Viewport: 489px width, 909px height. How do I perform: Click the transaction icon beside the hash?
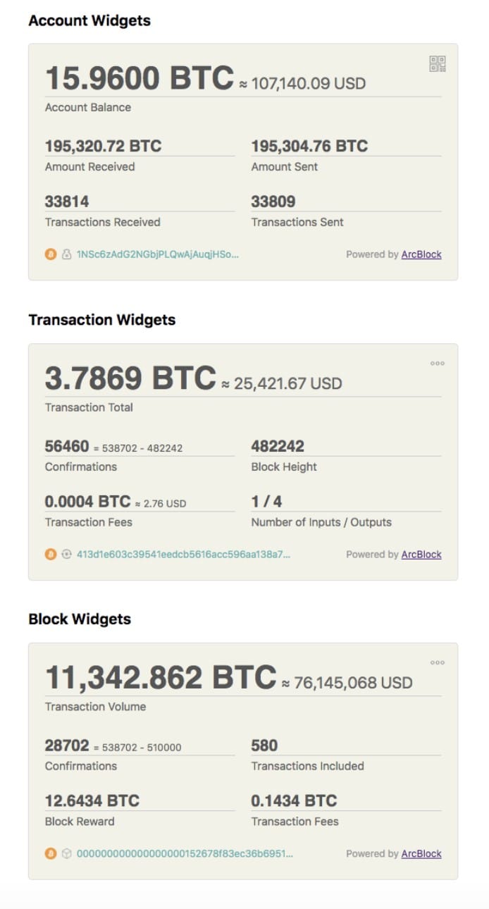(67, 555)
